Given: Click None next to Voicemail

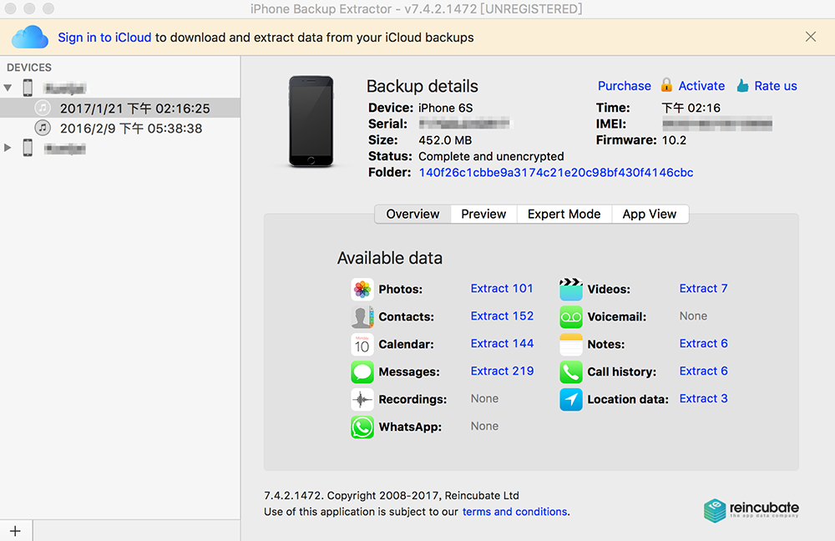Looking at the screenshot, I should pos(693,316).
